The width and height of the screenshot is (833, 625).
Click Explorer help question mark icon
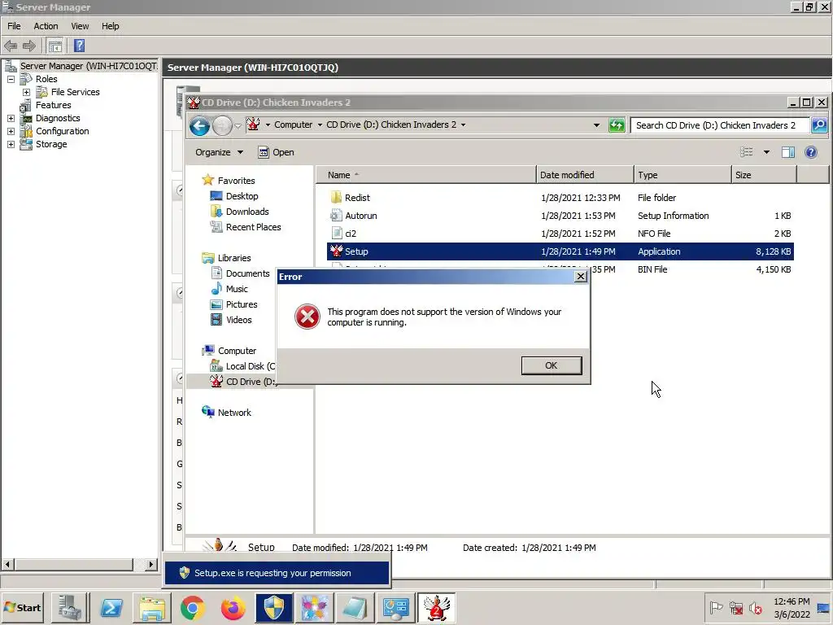coord(811,152)
